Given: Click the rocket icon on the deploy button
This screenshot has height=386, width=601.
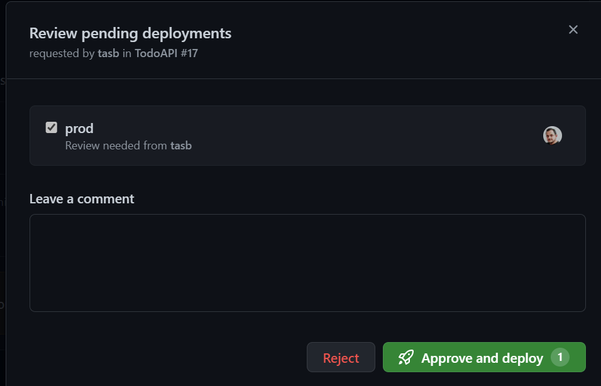Looking at the screenshot, I should pos(406,358).
